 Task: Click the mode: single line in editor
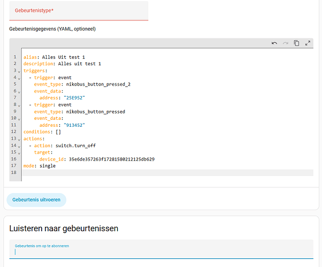40,166
